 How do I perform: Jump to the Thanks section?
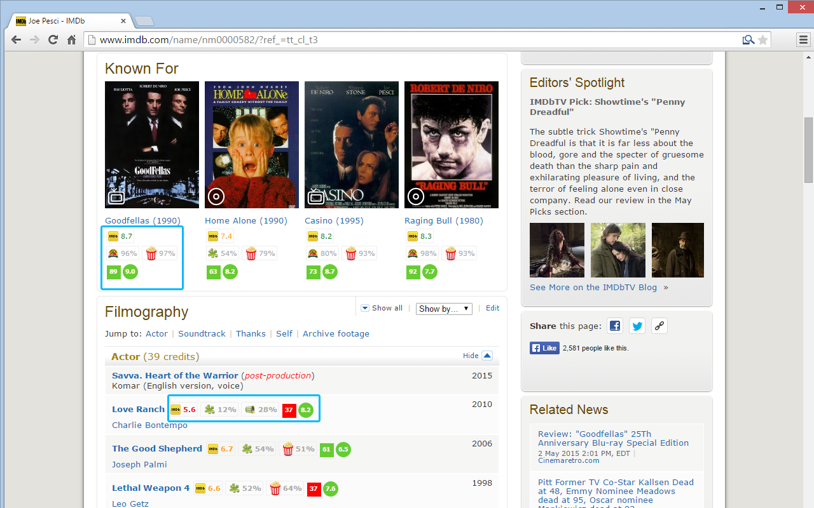[251, 333]
